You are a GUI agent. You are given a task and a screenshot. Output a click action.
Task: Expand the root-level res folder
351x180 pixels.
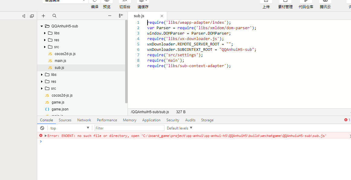point(42,81)
